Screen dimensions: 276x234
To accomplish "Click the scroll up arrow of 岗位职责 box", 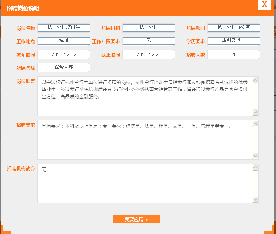I will (x=255, y=80).
